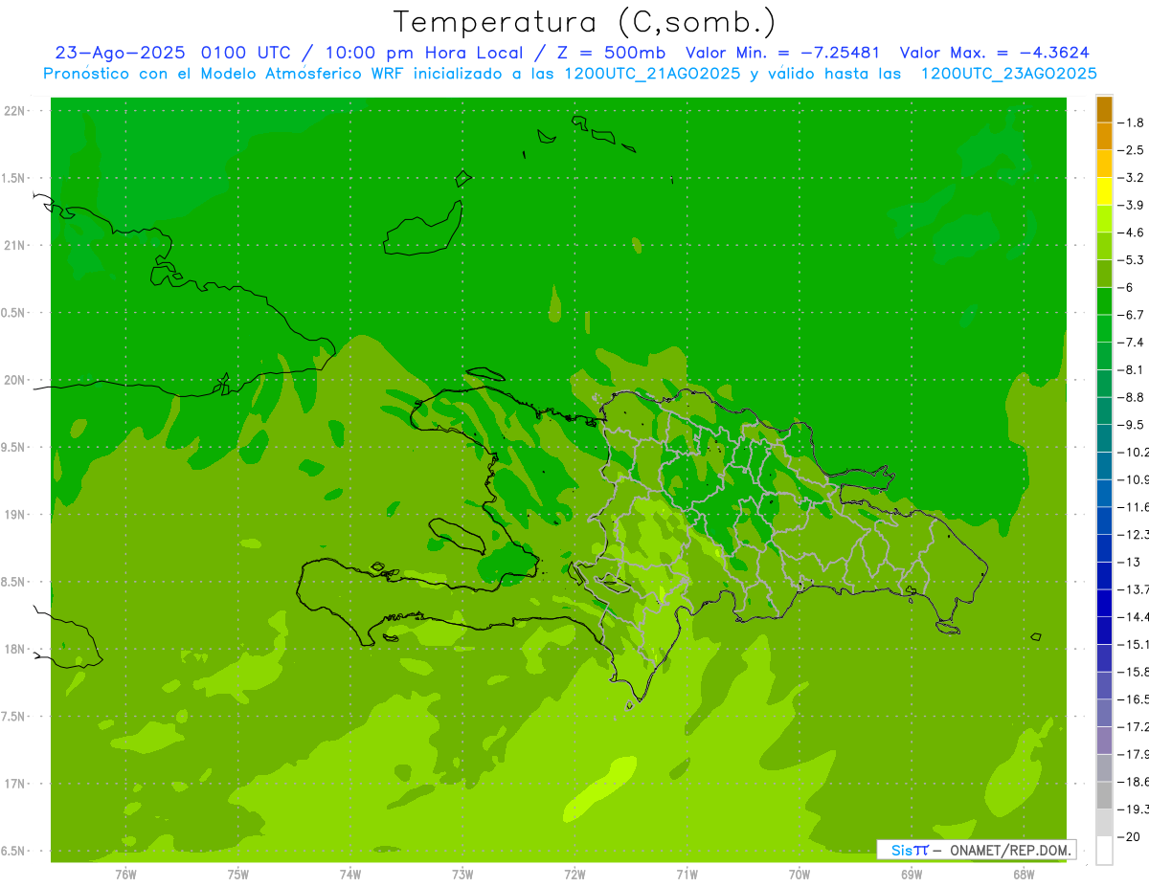Select the "Valor Max. = -4.3624" value

[x=993, y=53]
